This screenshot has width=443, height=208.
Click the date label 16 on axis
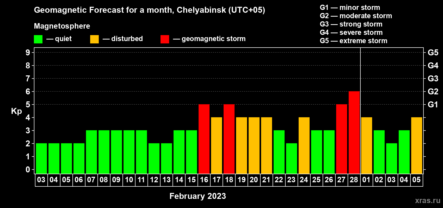click(x=204, y=180)
